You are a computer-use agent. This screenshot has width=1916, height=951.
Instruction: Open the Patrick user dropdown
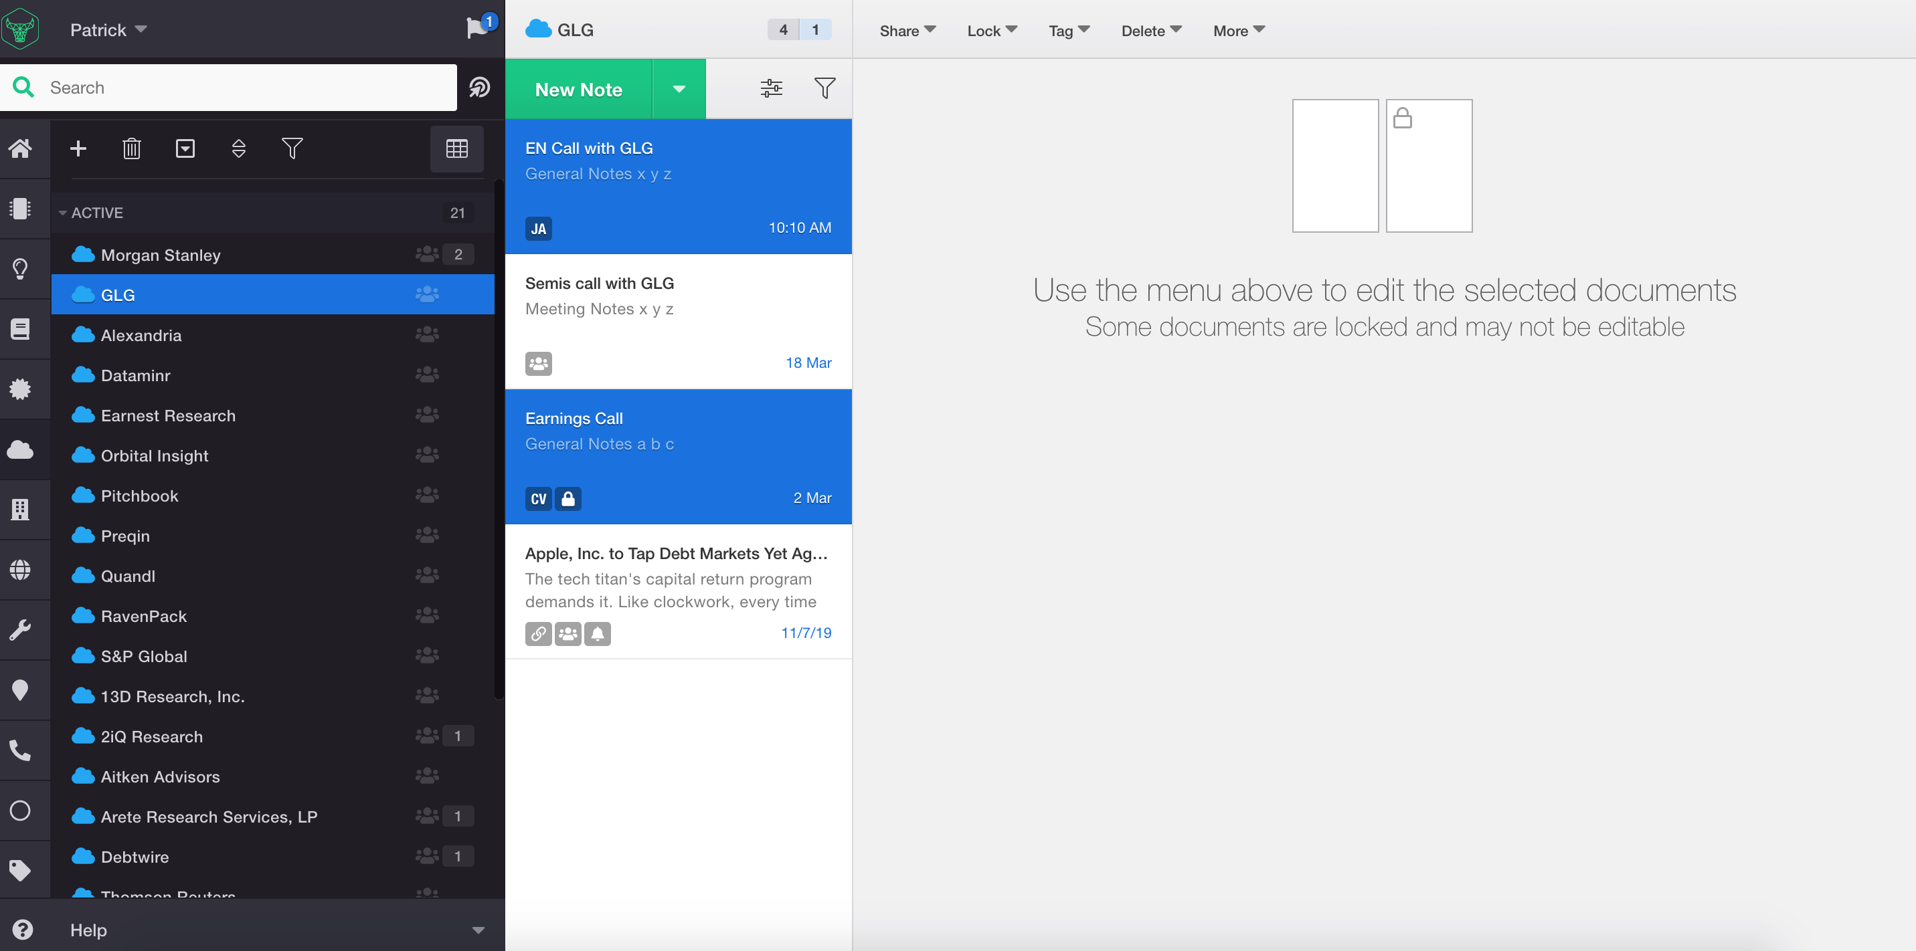tap(108, 29)
